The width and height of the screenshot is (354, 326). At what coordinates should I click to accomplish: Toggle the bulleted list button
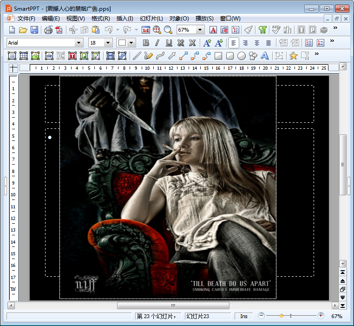tap(308, 43)
